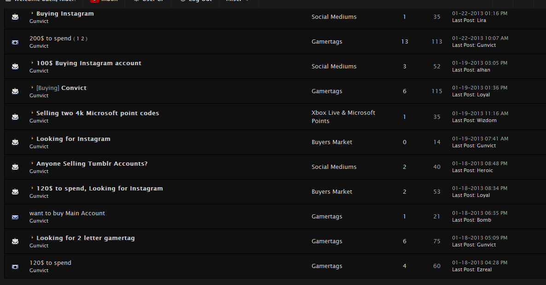The width and height of the screenshot is (546, 285).
Task: Click envelope icon beside want to buy Main Account
Action: [15, 217]
